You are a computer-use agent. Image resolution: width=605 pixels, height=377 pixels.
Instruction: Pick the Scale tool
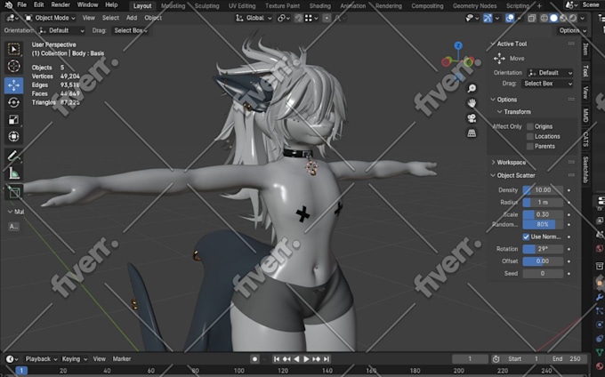[x=14, y=119]
